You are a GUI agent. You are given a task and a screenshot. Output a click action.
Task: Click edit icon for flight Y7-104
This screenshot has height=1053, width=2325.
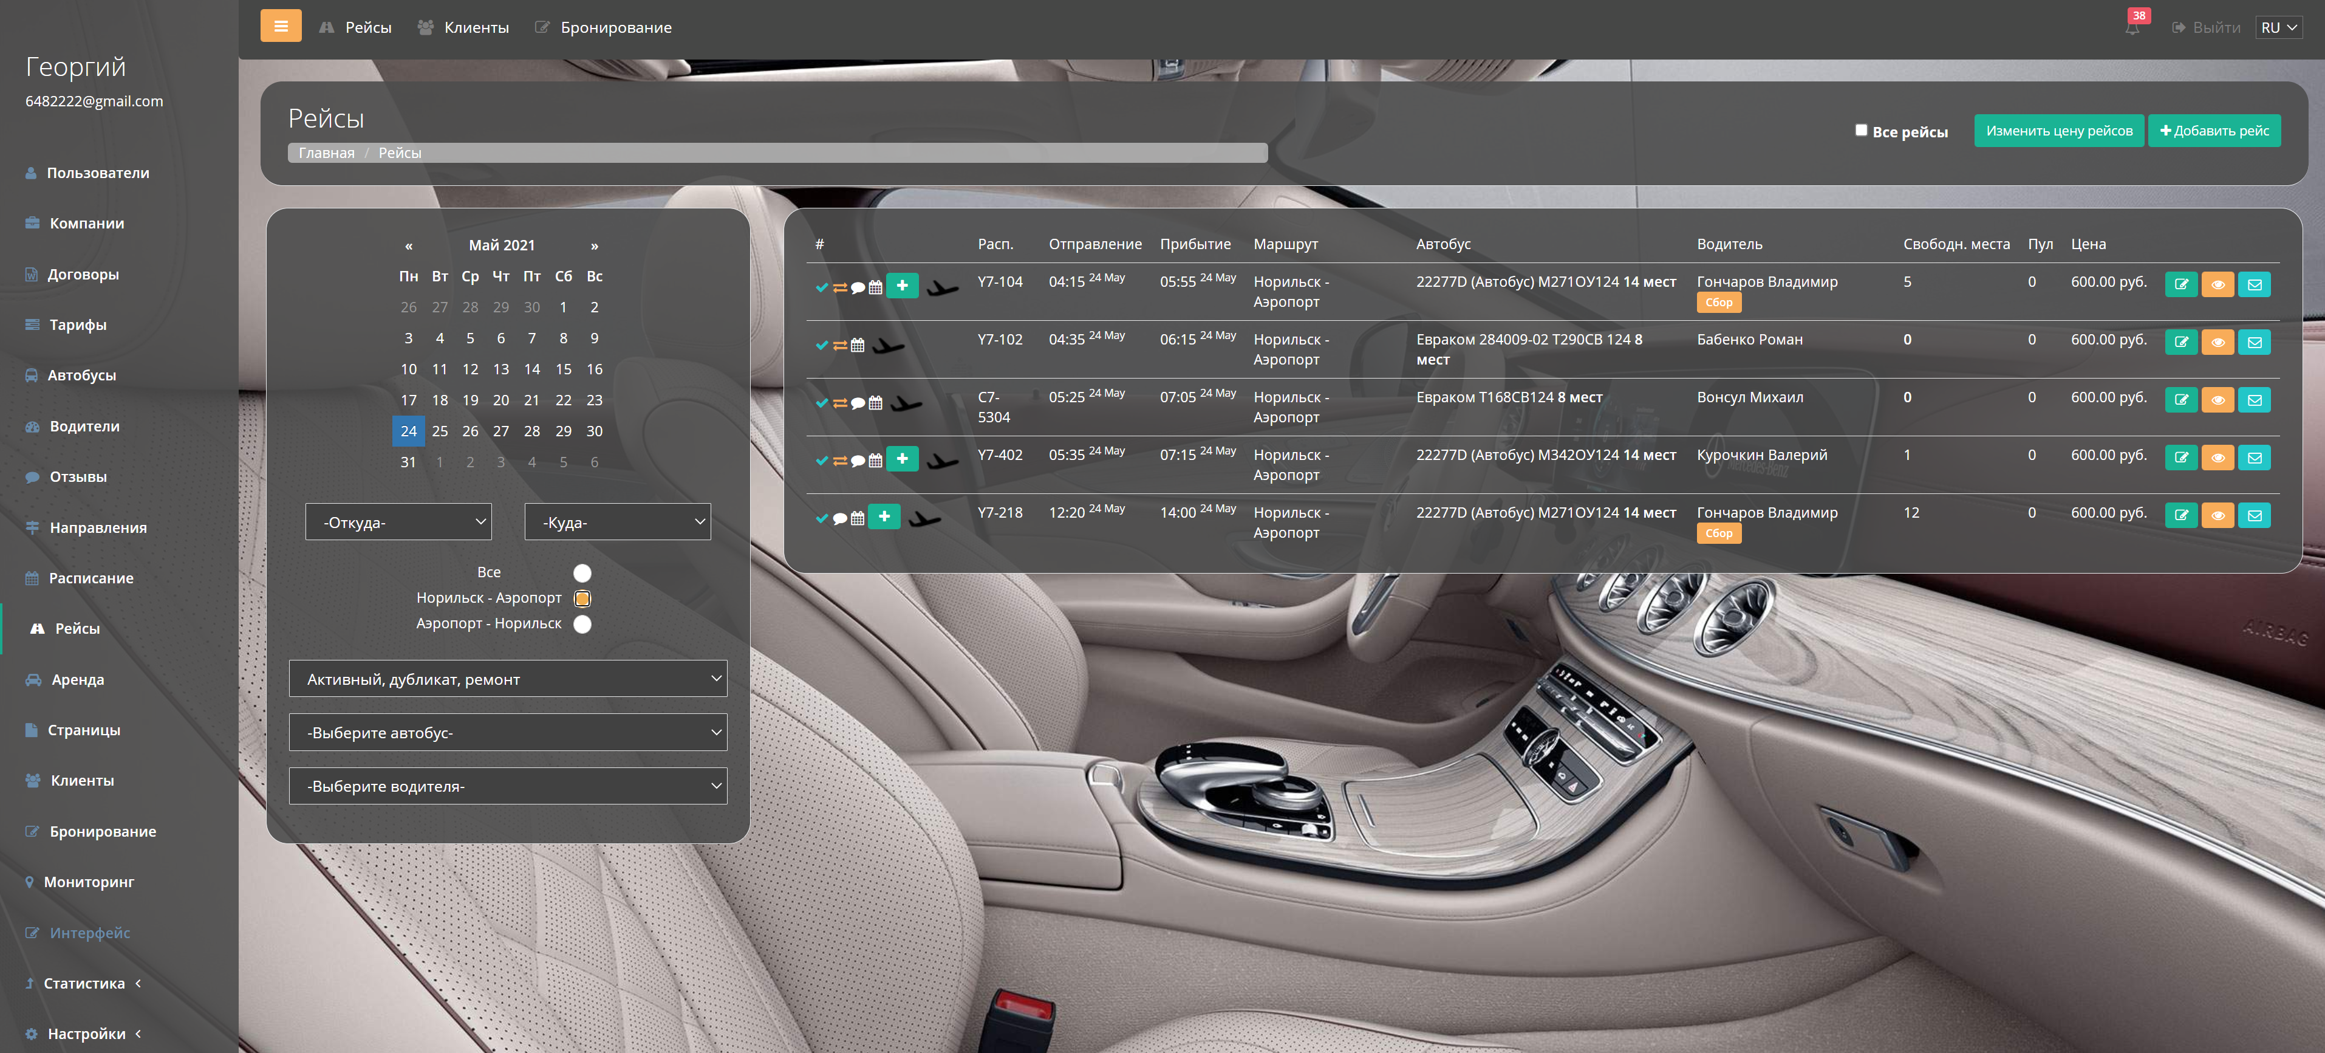(2180, 284)
